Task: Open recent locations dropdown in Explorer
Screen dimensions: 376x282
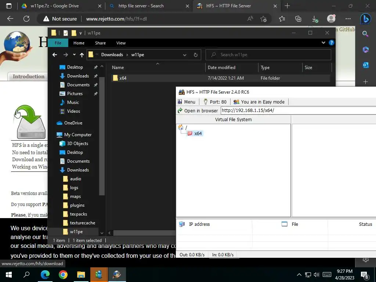Action: coord(74,55)
